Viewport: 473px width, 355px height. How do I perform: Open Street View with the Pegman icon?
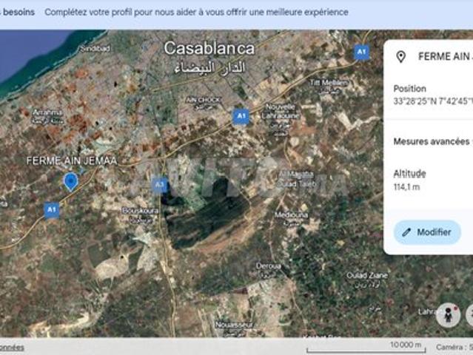(448, 315)
